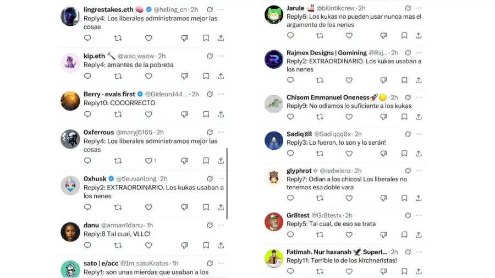Viewport: 495px width, 278px height.
Task: Open the @wao_waow profile handle
Action: [x=136, y=56]
